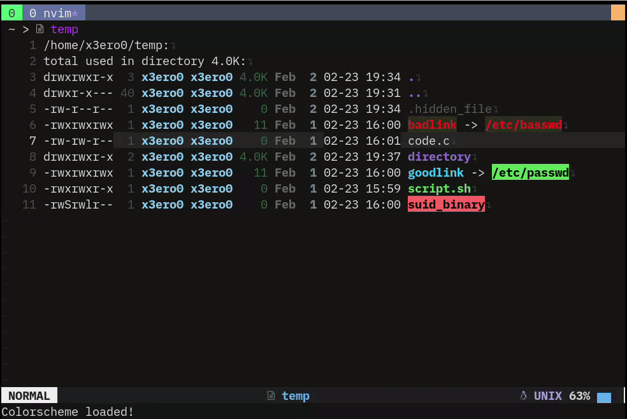Click the blue scroll position block in the statusline
627x419 pixels.
(x=604, y=397)
